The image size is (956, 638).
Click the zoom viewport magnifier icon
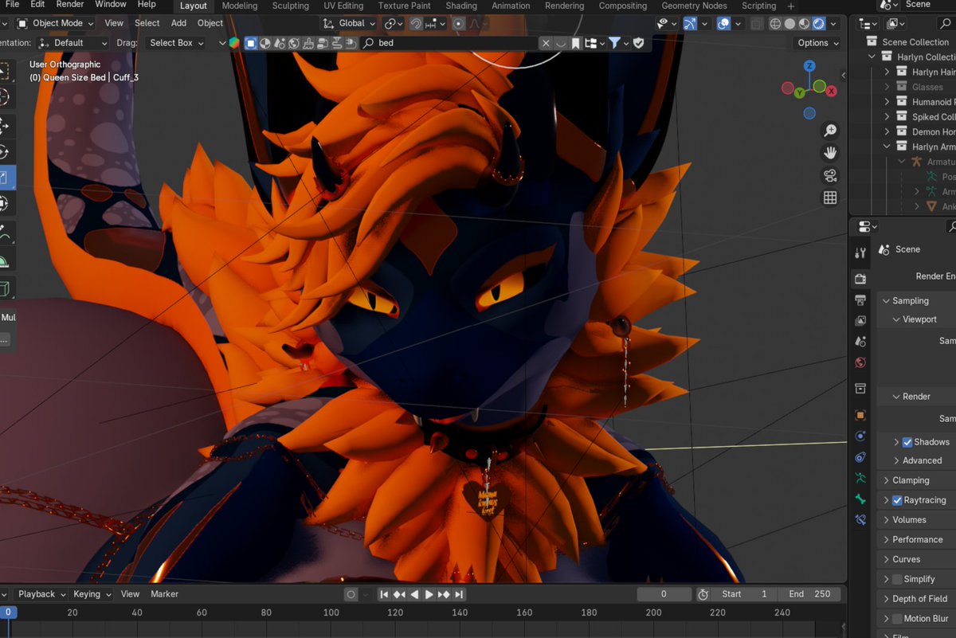point(830,131)
